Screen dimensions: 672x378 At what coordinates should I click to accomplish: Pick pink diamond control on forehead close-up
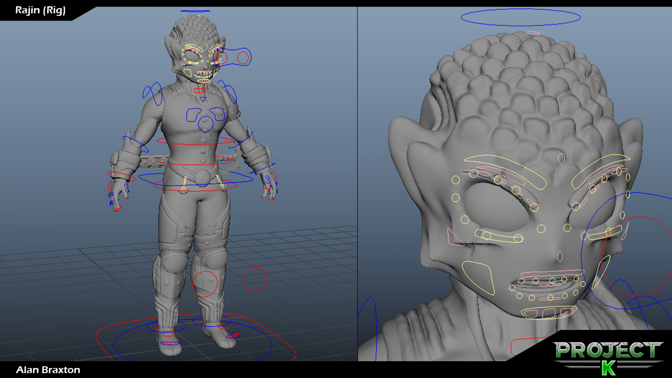coord(561,159)
